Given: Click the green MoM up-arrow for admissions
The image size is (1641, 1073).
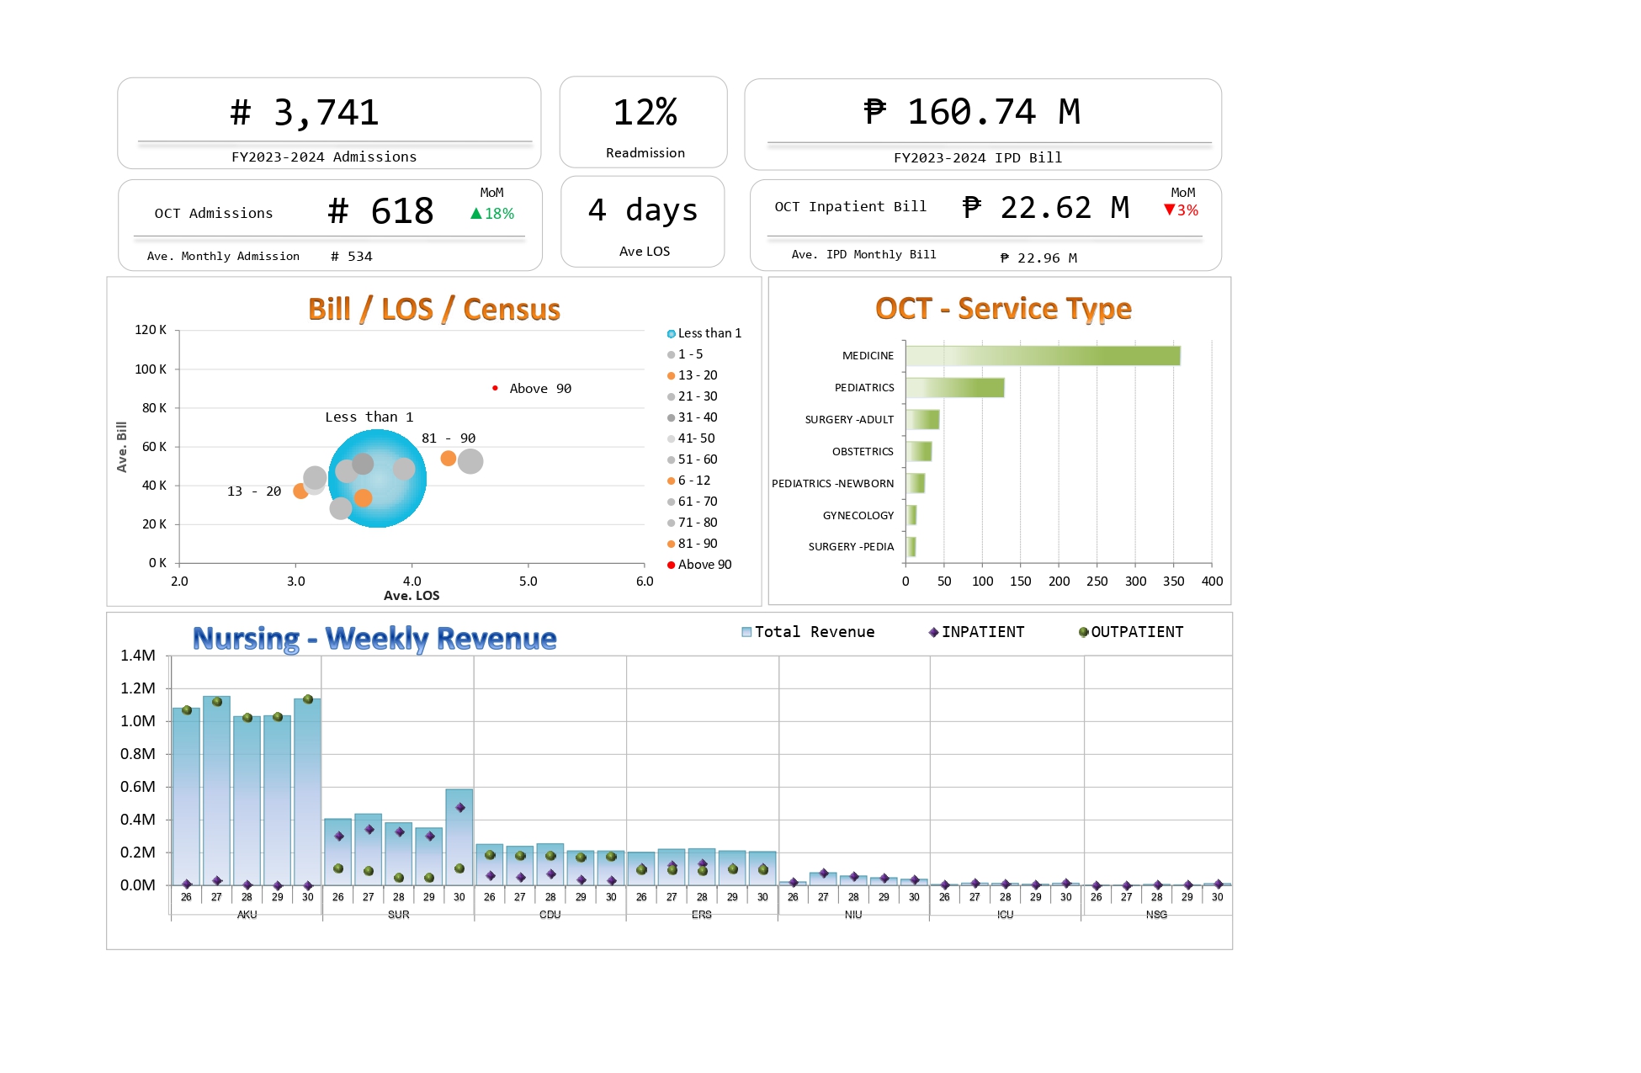Looking at the screenshot, I should (x=476, y=214).
